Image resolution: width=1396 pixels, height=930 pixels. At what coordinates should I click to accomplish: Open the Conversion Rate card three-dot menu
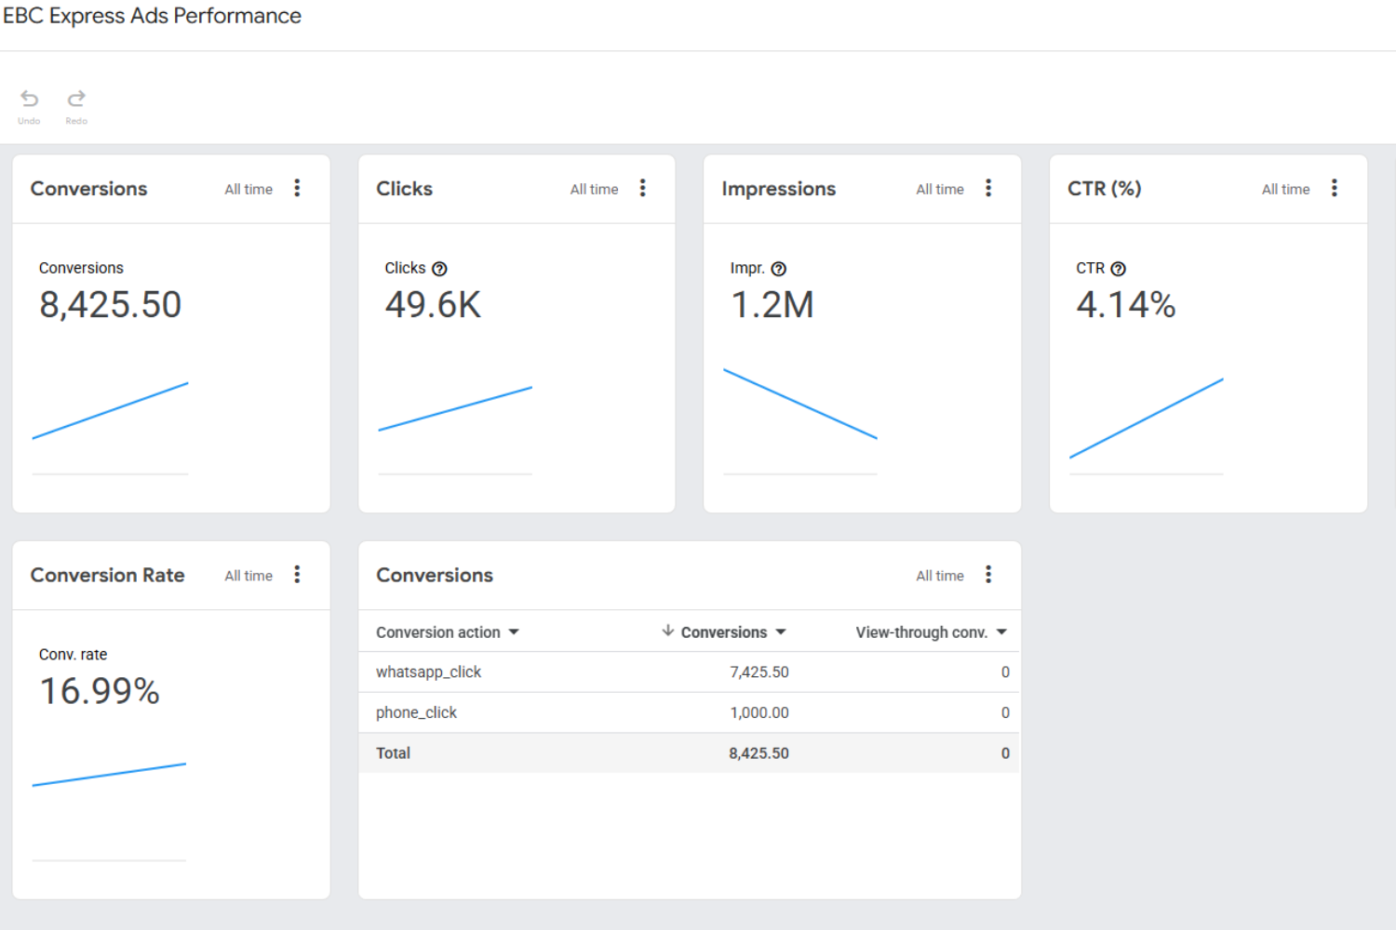[x=297, y=575]
